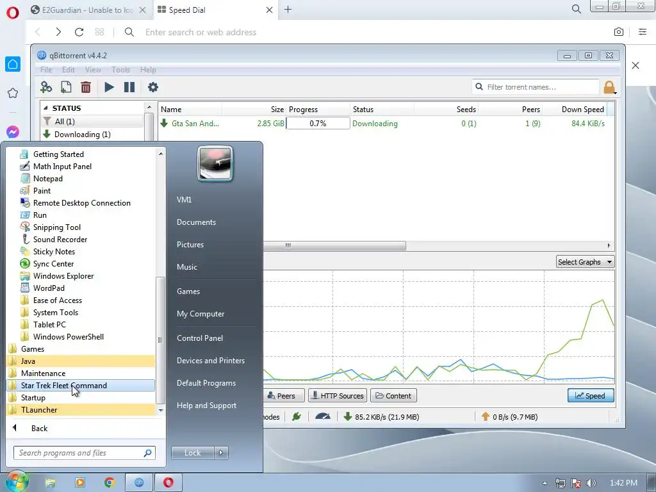Click the qBittorrent connection status plug icon
Image resolution: width=656 pixels, height=492 pixels.
(297, 416)
